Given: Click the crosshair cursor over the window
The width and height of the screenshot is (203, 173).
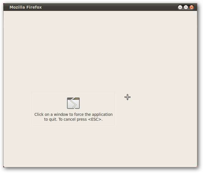Looking at the screenshot, I should (x=128, y=97).
